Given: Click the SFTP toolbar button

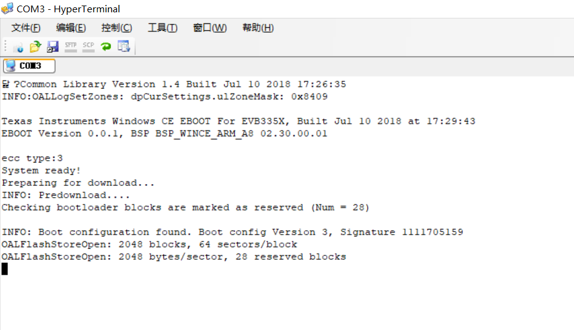Looking at the screenshot, I should point(71,46).
